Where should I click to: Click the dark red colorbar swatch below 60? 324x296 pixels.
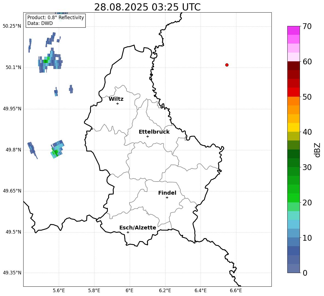point(293,66)
